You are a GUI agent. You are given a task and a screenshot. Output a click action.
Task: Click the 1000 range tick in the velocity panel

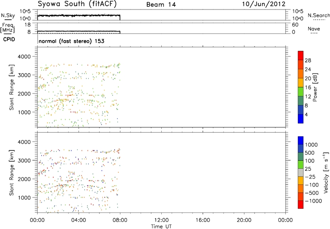click(24, 198)
